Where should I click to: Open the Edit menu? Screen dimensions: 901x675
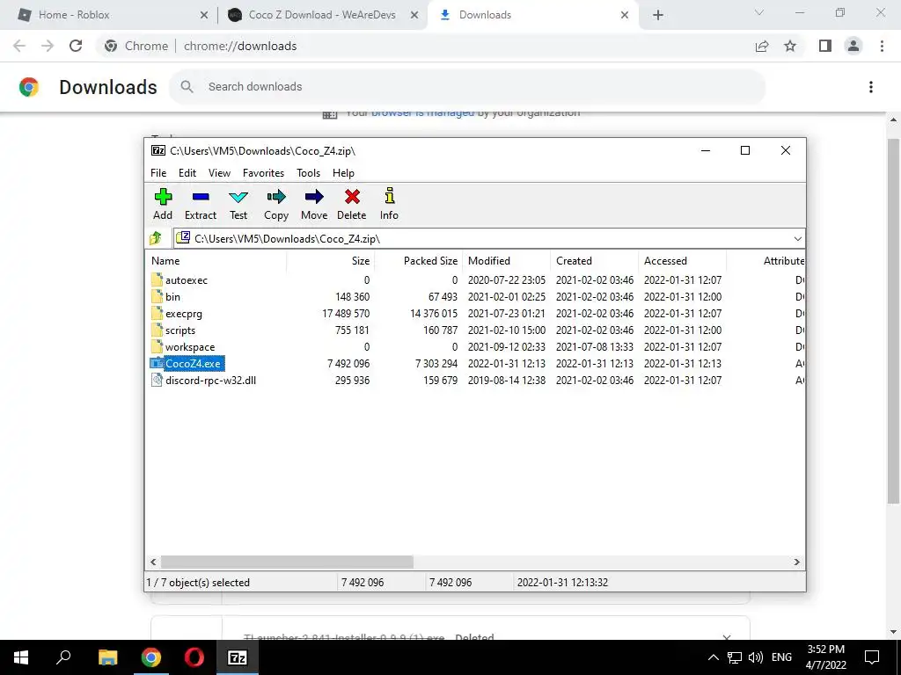pos(187,173)
